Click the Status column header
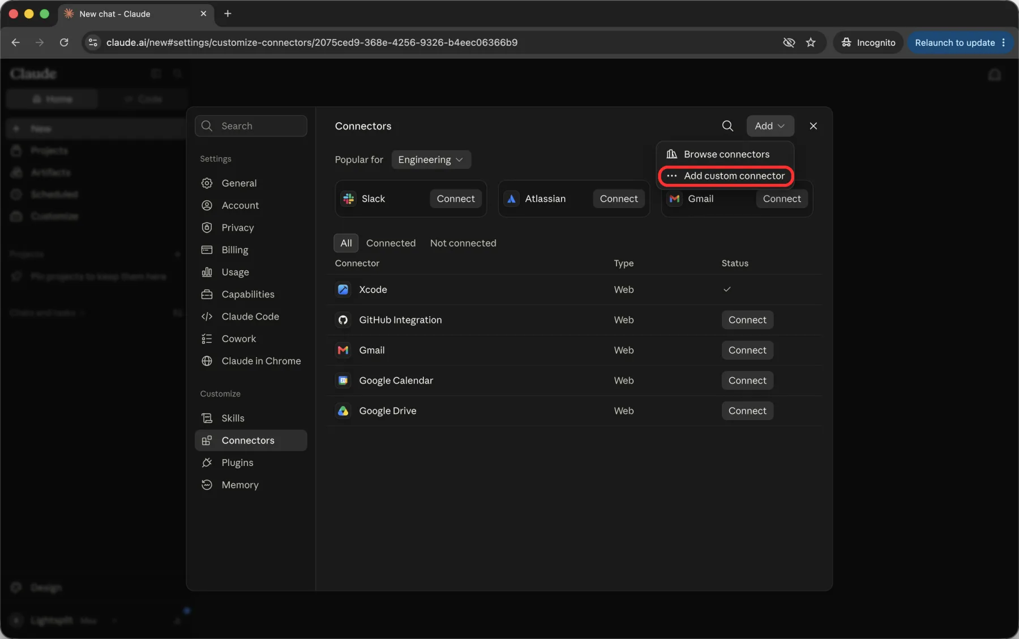This screenshot has width=1019, height=639. pyautogui.click(x=735, y=264)
